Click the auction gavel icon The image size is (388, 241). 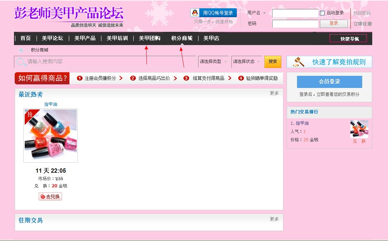pyautogui.click(x=299, y=62)
